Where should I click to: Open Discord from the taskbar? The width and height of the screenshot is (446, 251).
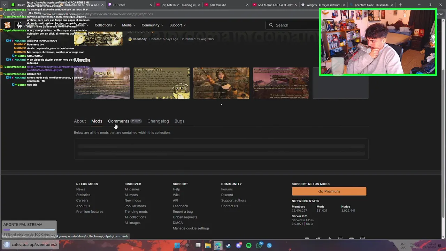[x=239, y=245]
